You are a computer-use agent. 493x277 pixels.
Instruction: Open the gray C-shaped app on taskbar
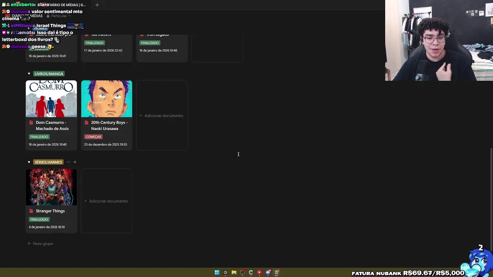click(x=251, y=272)
